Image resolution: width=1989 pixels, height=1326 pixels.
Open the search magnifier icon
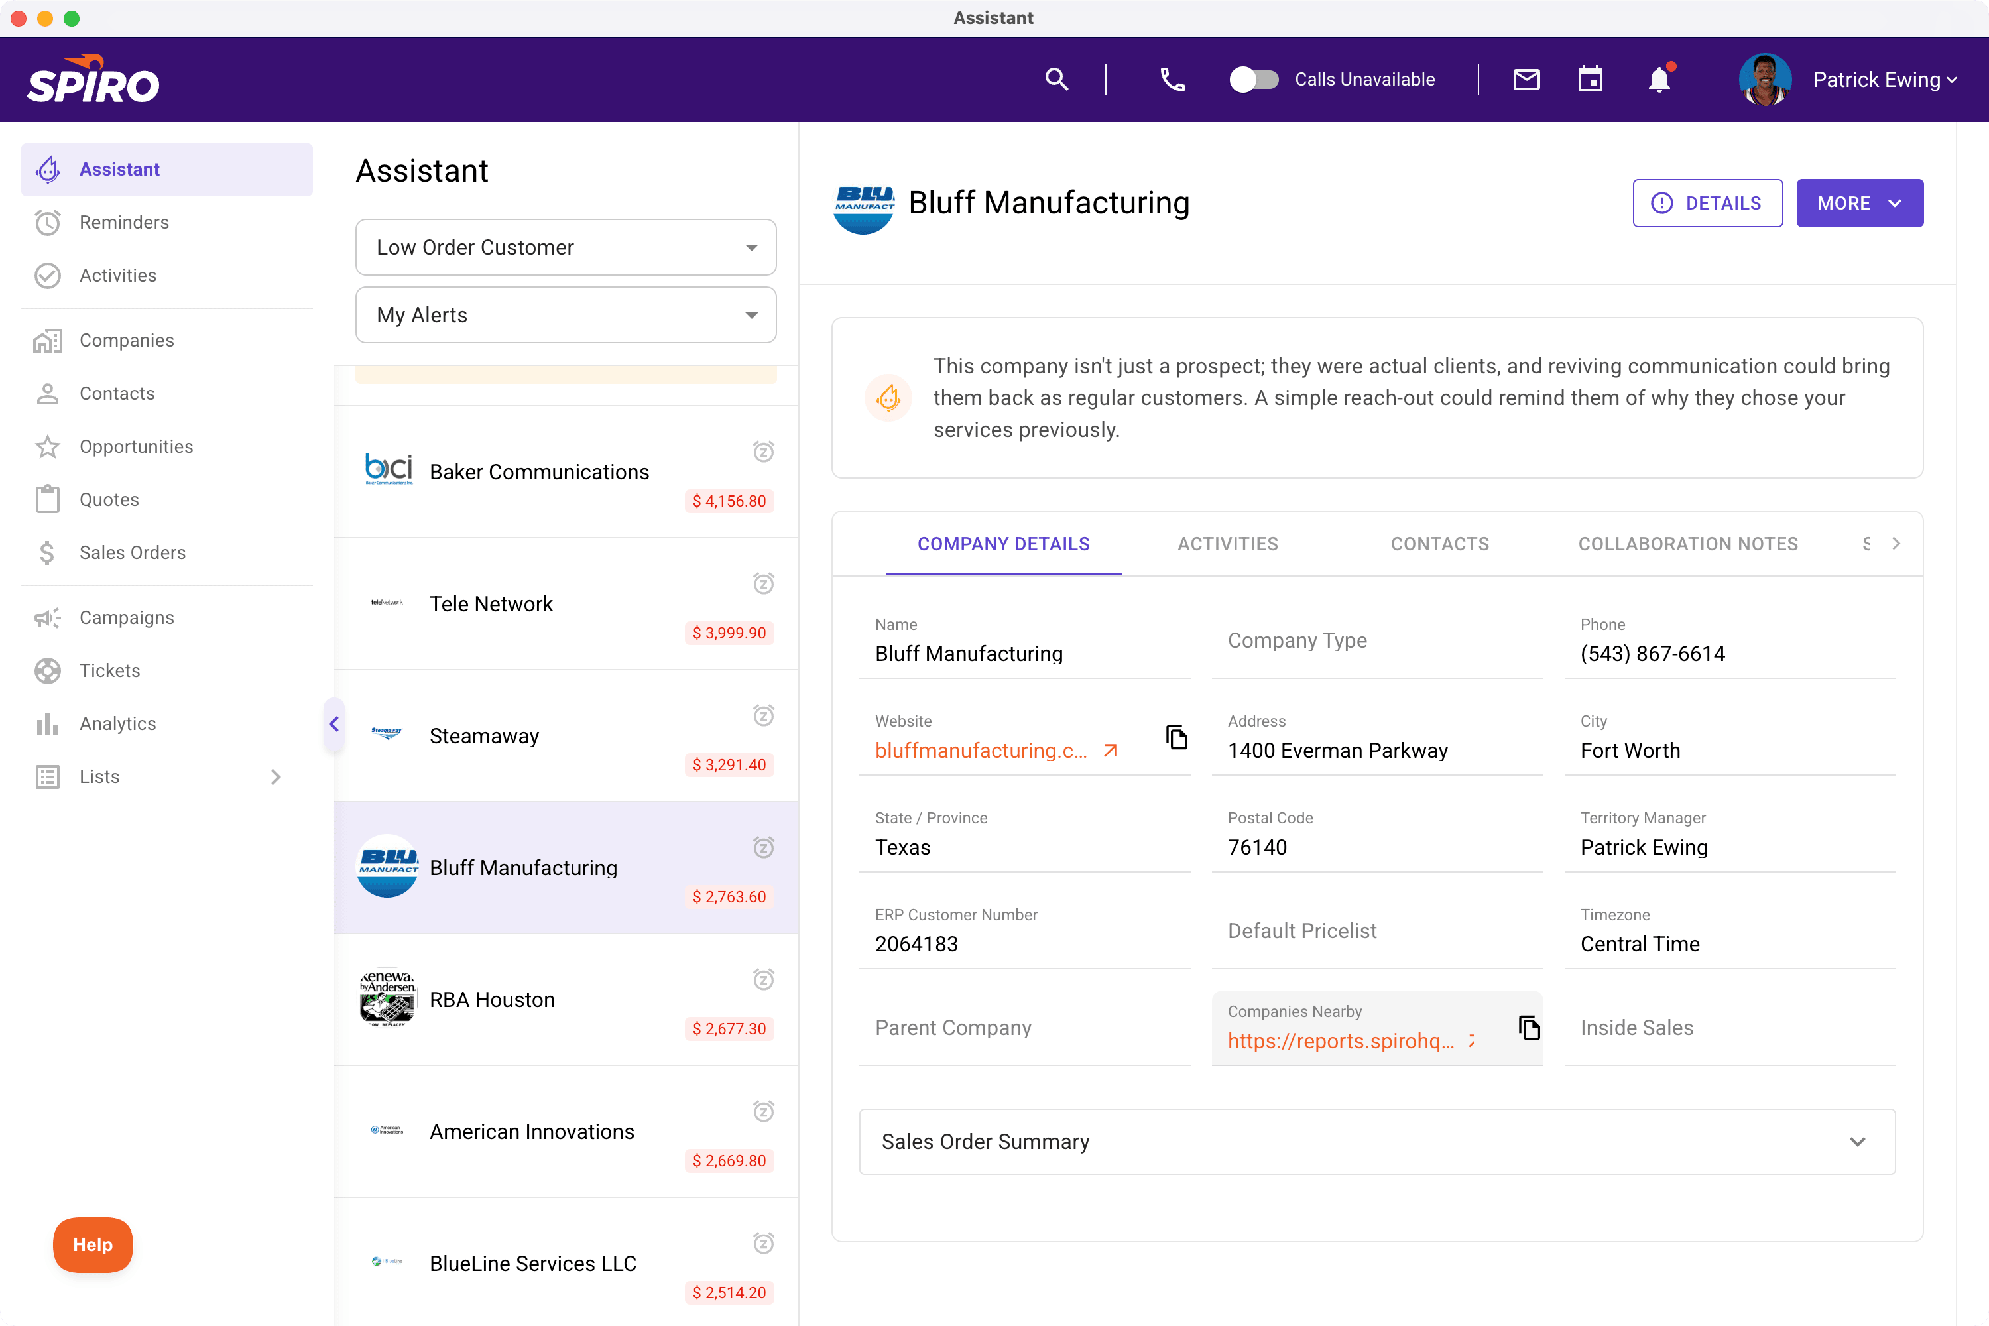pyautogui.click(x=1056, y=80)
